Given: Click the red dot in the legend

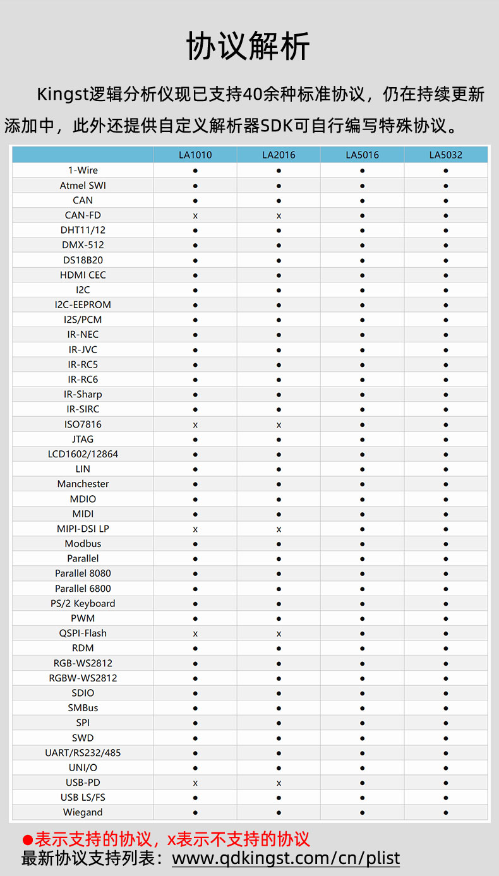Looking at the screenshot, I should 27,840.
